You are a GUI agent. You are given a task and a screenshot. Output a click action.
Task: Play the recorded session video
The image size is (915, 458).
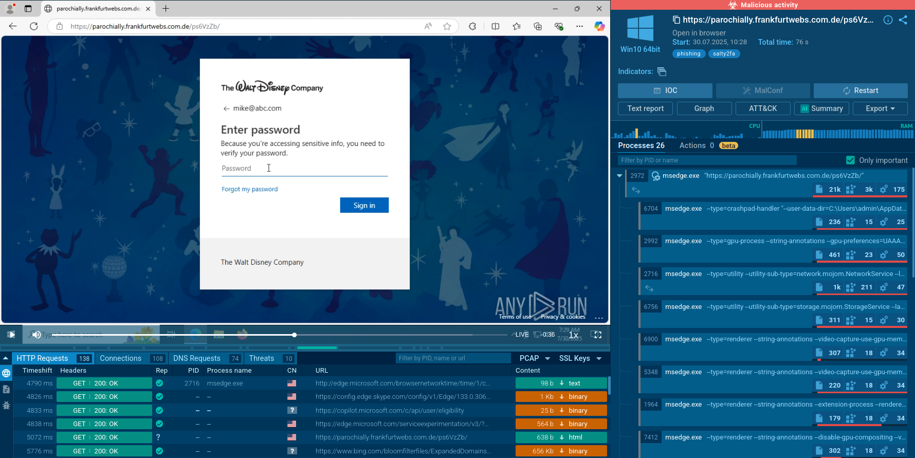[x=11, y=335]
